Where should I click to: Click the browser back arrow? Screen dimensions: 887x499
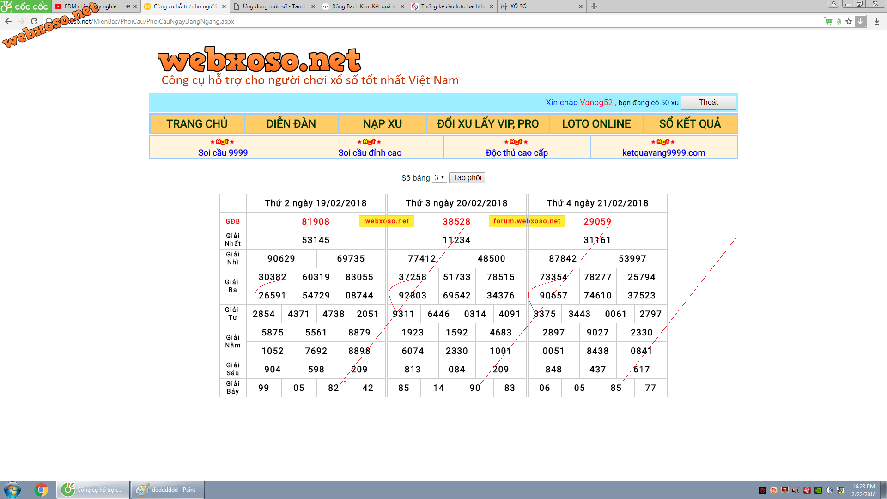[x=8, y=21]
